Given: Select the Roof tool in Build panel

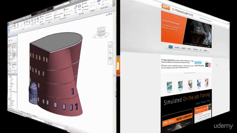Looking at the screenshot, I should pos(25,23).
